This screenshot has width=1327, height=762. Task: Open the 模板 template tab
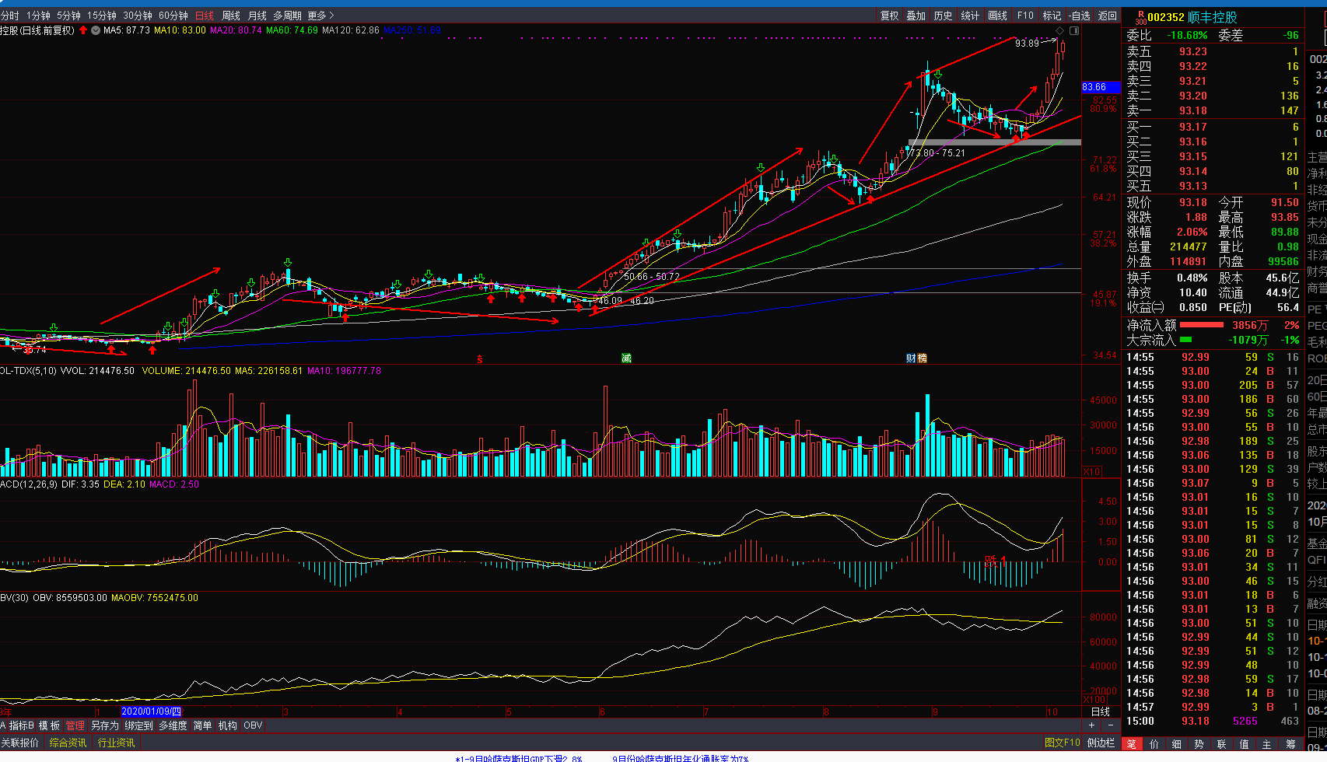click(49, 725)
